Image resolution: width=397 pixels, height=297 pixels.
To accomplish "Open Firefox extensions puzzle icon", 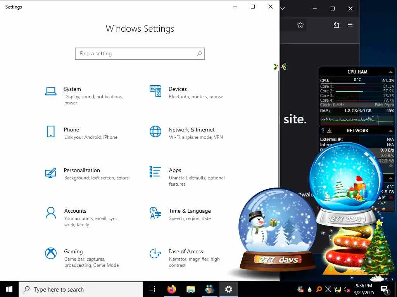I will pyautogui.click(x=336, y=25).
